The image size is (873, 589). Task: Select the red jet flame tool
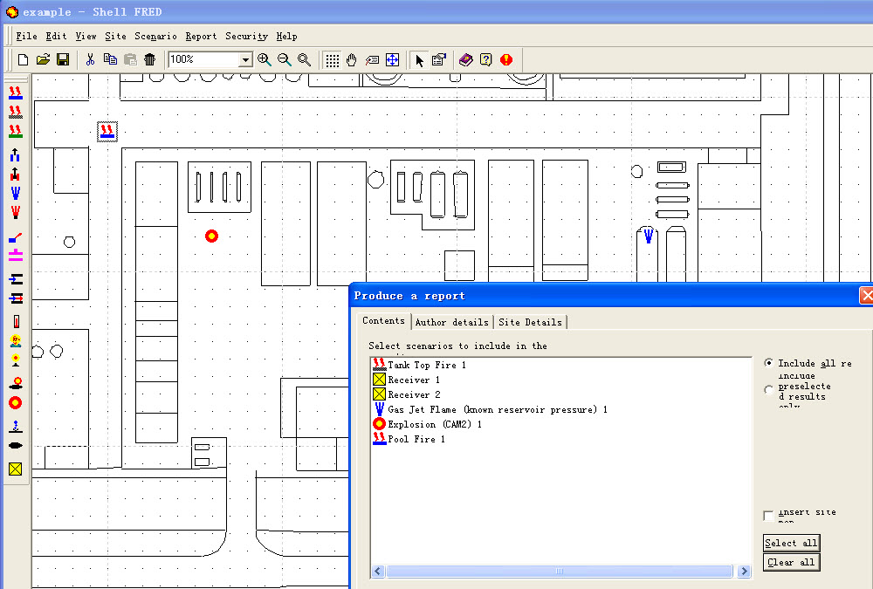coord(16,212)
